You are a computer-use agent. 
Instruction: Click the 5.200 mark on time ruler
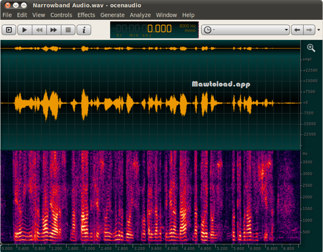pyautogui.click(x=222, y=248)
